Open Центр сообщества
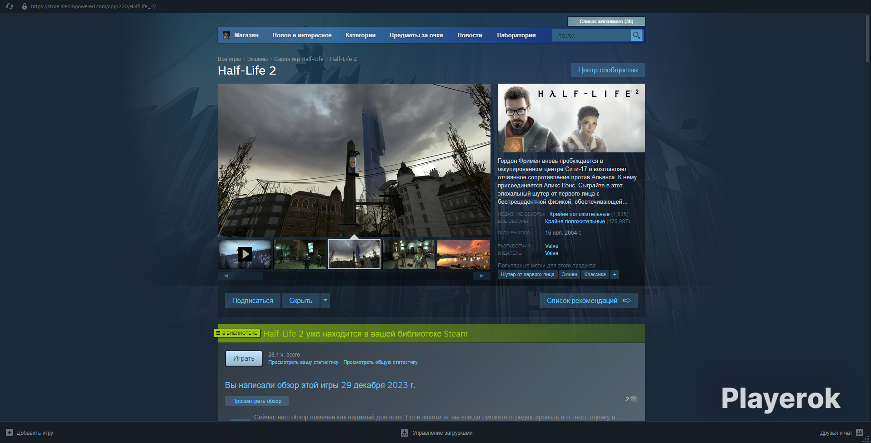This screenshot has height=443, width=871. [608, 70]
